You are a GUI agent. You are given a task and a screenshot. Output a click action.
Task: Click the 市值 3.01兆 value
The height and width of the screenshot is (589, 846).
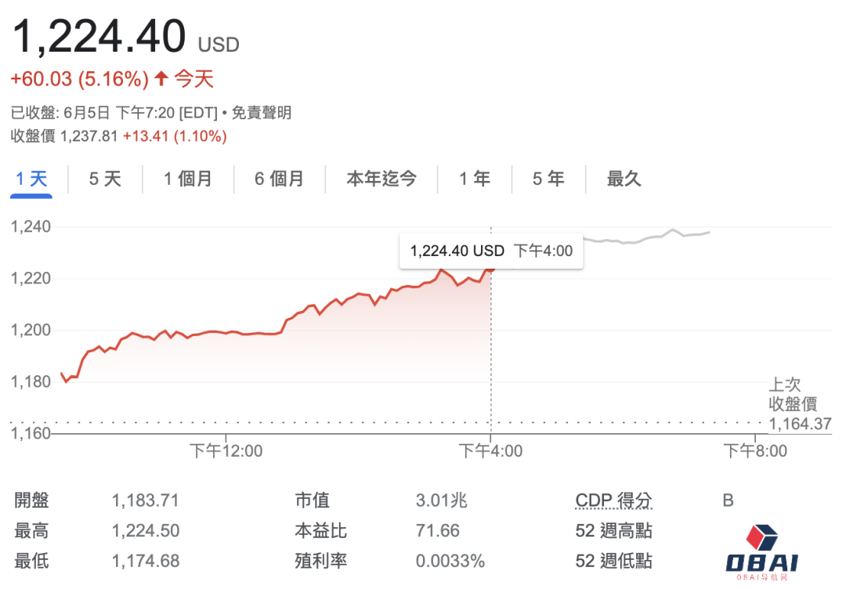(442, 500)
